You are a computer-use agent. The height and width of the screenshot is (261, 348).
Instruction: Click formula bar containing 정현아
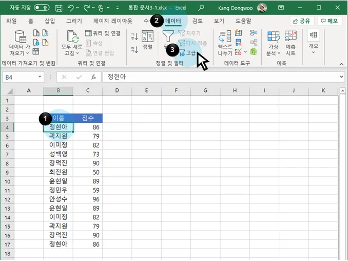220,77
